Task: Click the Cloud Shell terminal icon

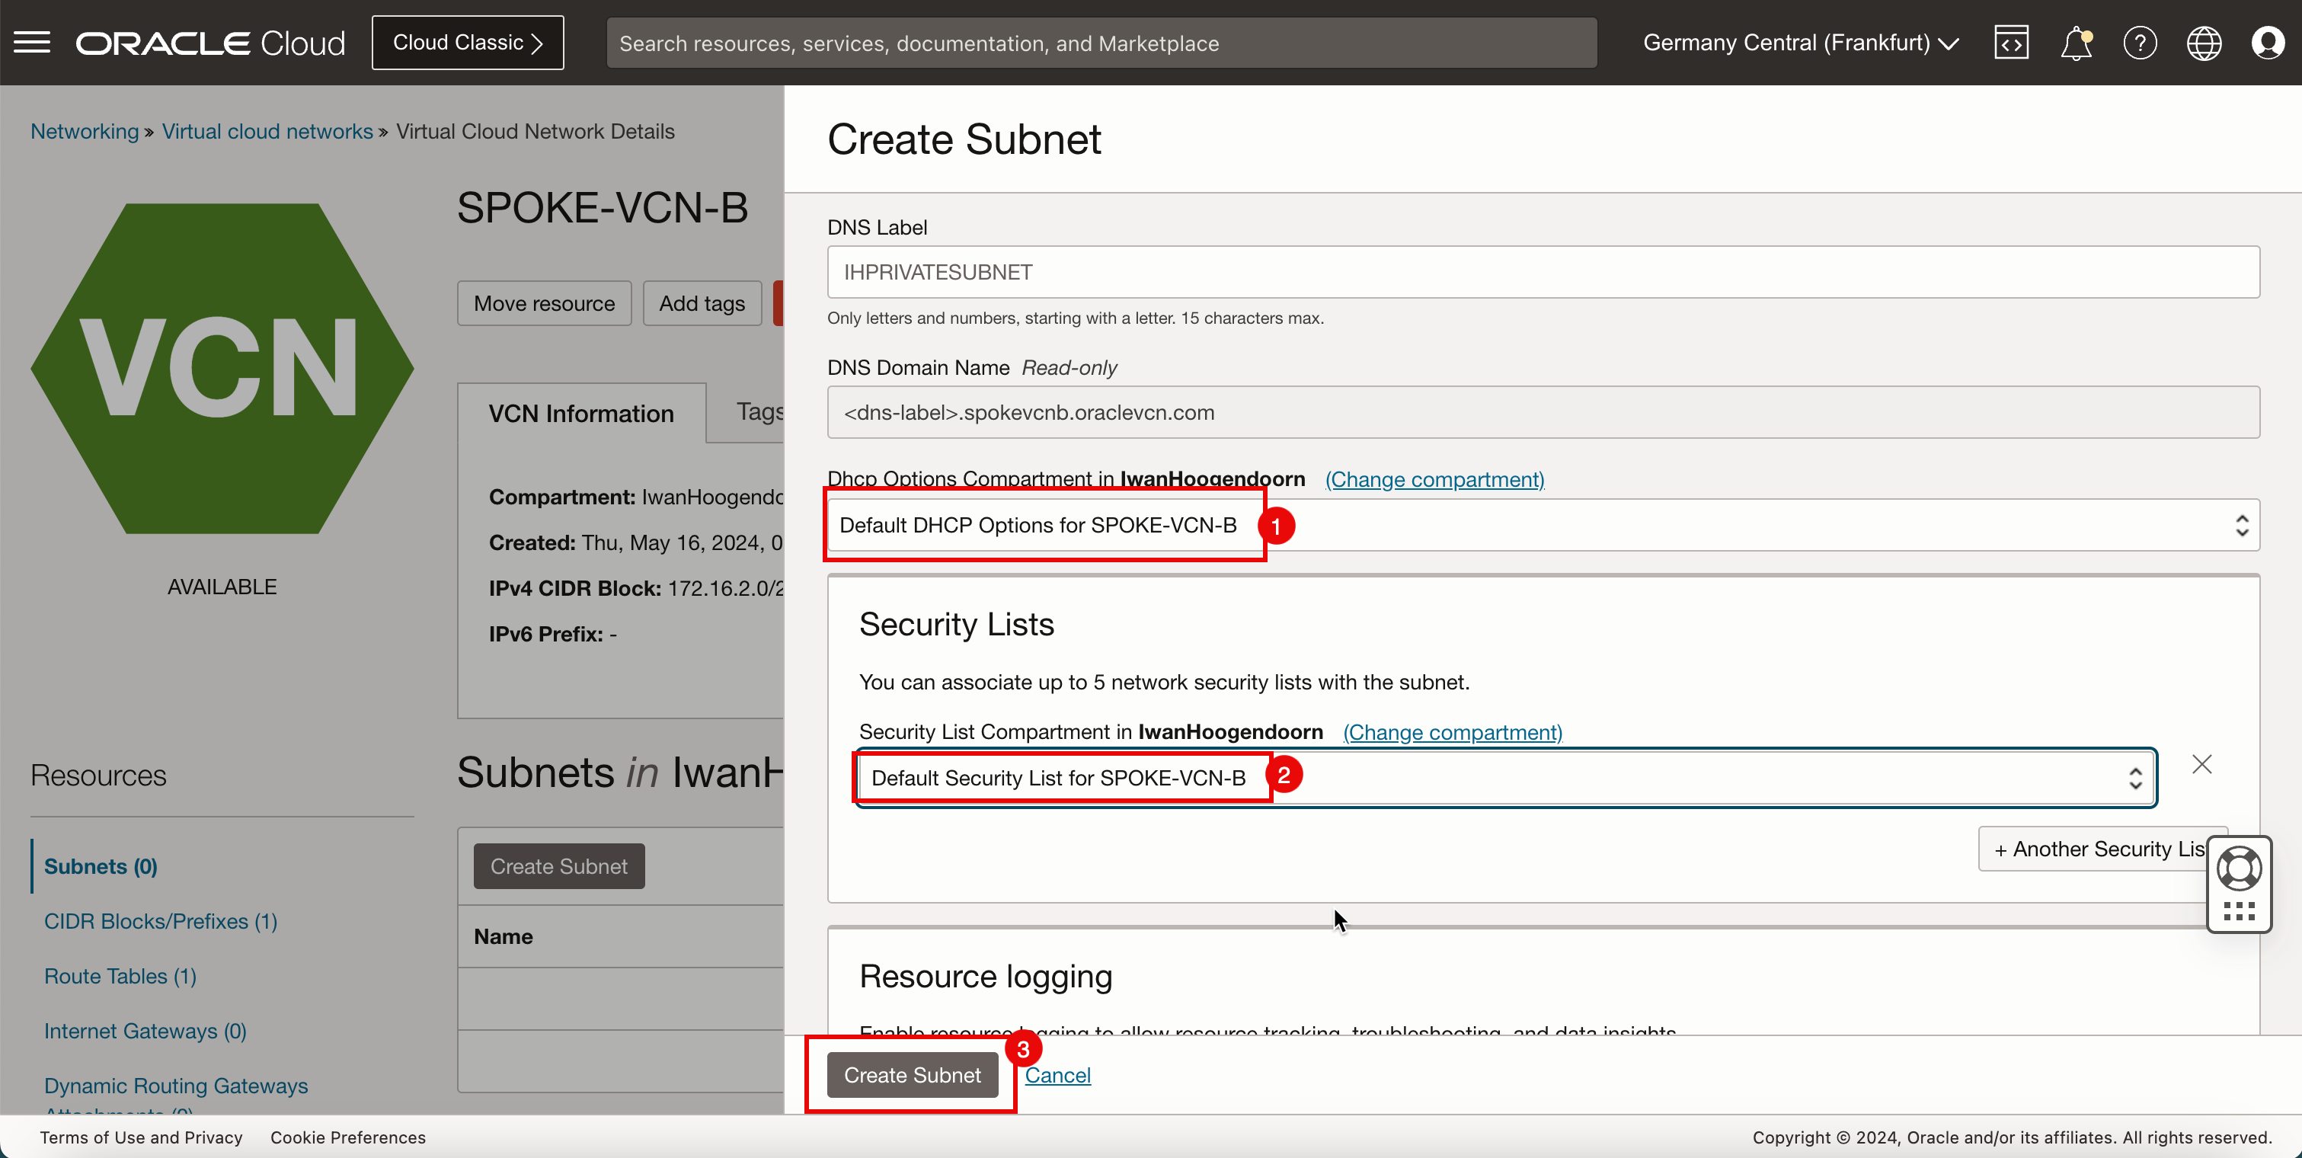Action: coord(2011,43)
